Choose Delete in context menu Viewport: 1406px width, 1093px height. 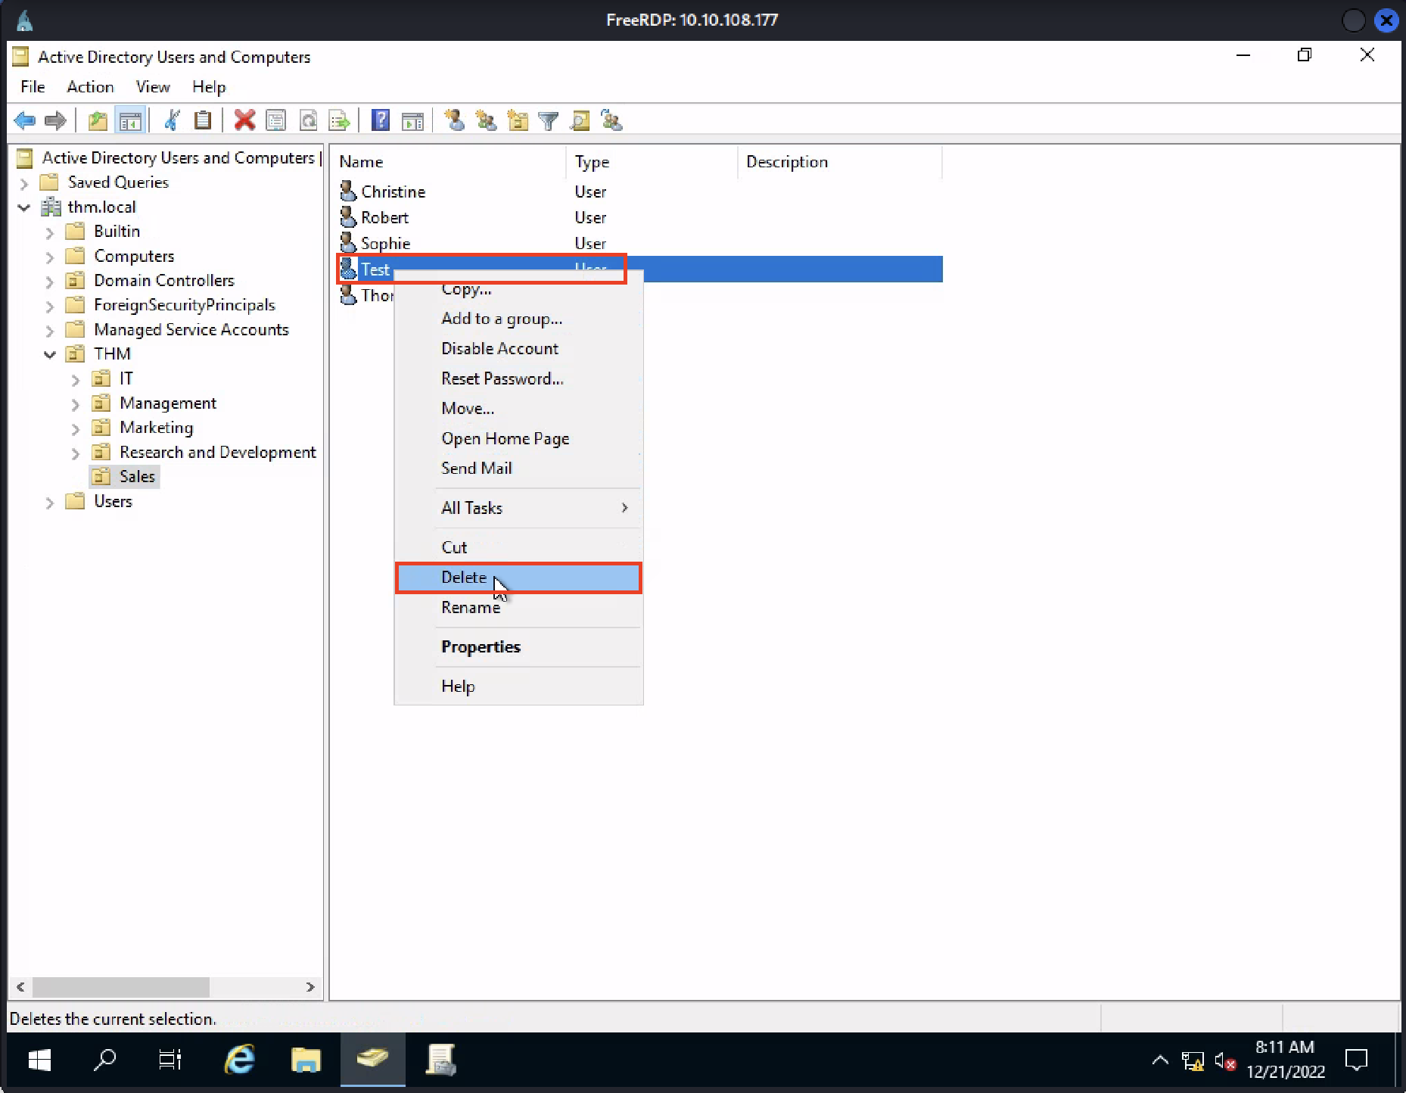tap(518, 578)
